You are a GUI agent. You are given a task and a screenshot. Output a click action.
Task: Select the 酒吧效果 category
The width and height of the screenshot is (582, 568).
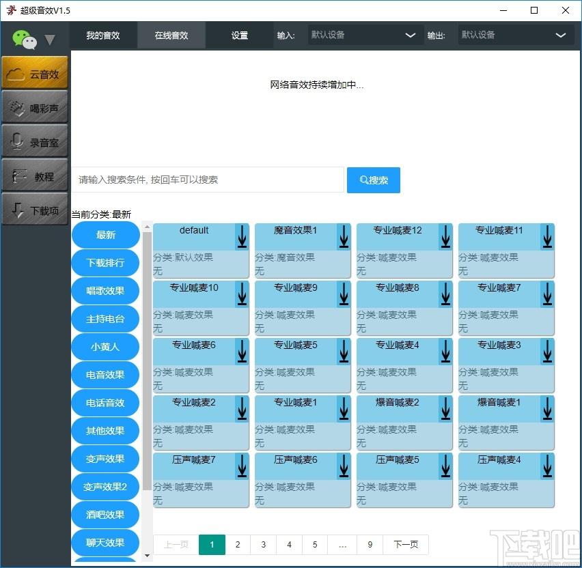[105, 515]
